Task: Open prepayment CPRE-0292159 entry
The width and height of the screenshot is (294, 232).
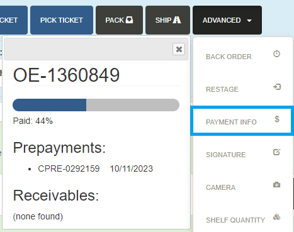Action: tap(69, 168)
